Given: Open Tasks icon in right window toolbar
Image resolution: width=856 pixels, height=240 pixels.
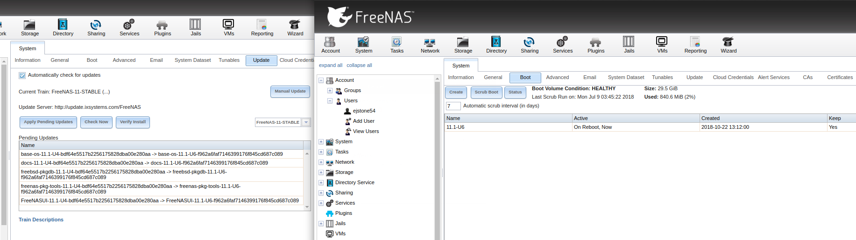Looking at the screenshot, I should [x=396, y=45].
